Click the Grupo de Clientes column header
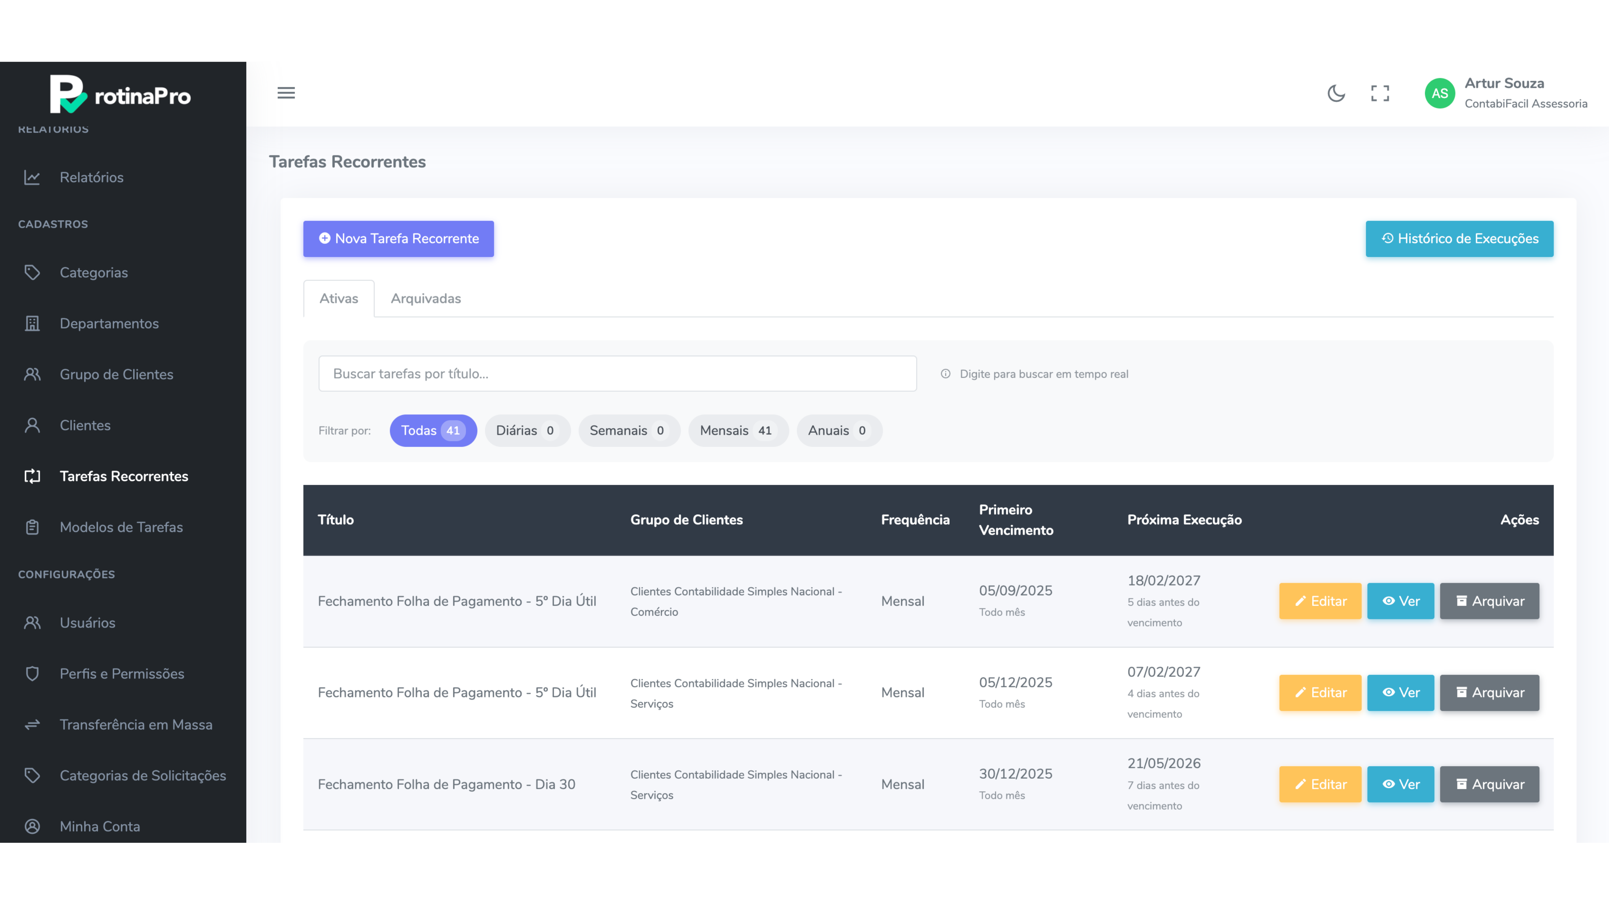This screenshot has height=905, width=1609. point(687,520)
